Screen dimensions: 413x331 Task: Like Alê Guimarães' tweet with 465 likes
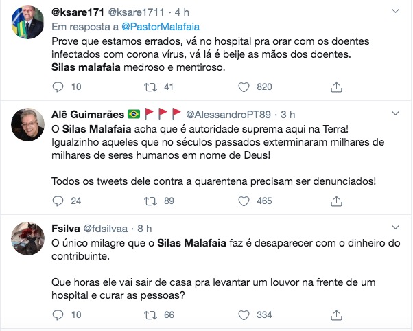(243, 201)
